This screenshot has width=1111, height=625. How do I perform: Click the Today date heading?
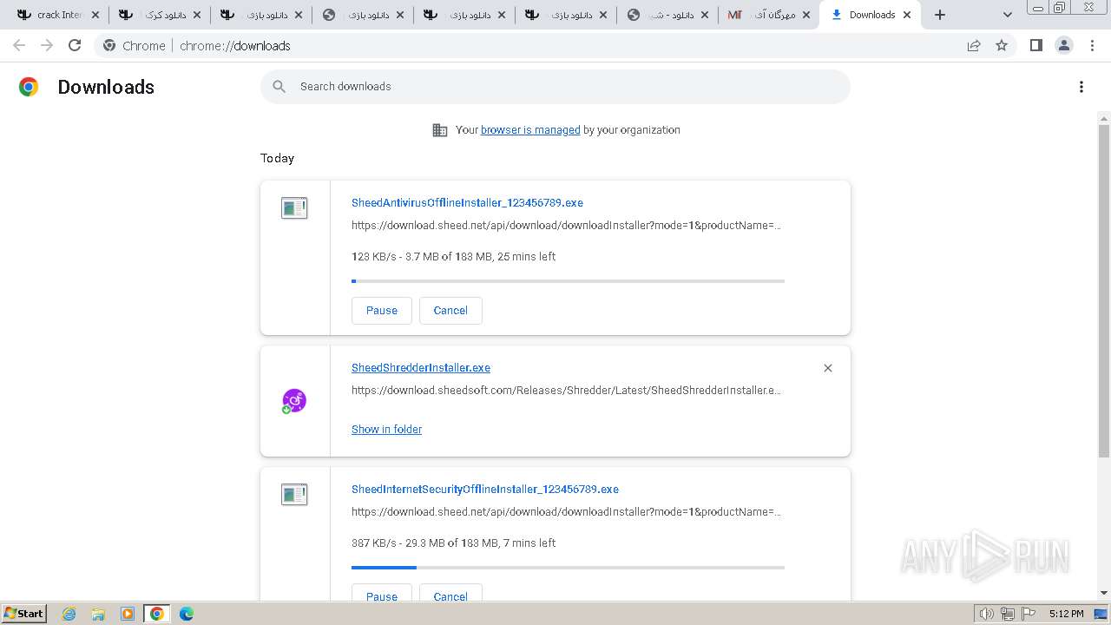277,159
